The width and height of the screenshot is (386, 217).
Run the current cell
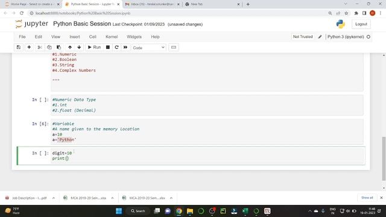(94, 47)
